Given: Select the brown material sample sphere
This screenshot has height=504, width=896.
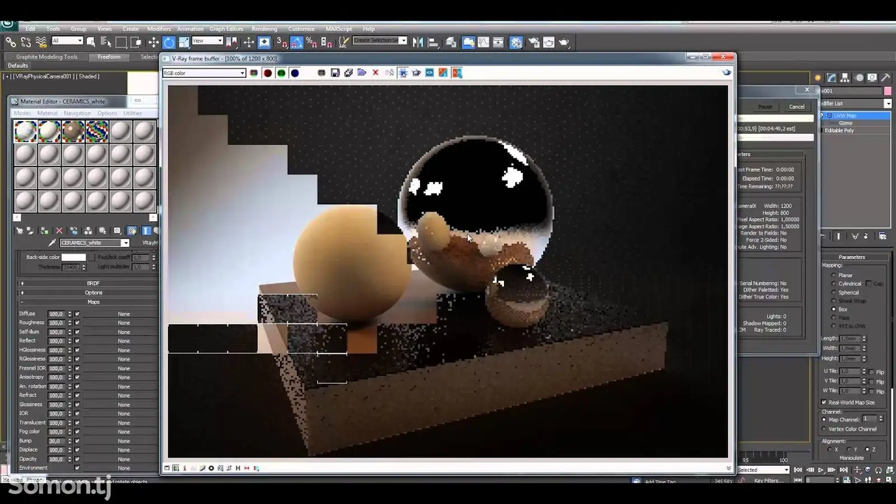Looking at the screenshot, I should click(x=73, y=132).
